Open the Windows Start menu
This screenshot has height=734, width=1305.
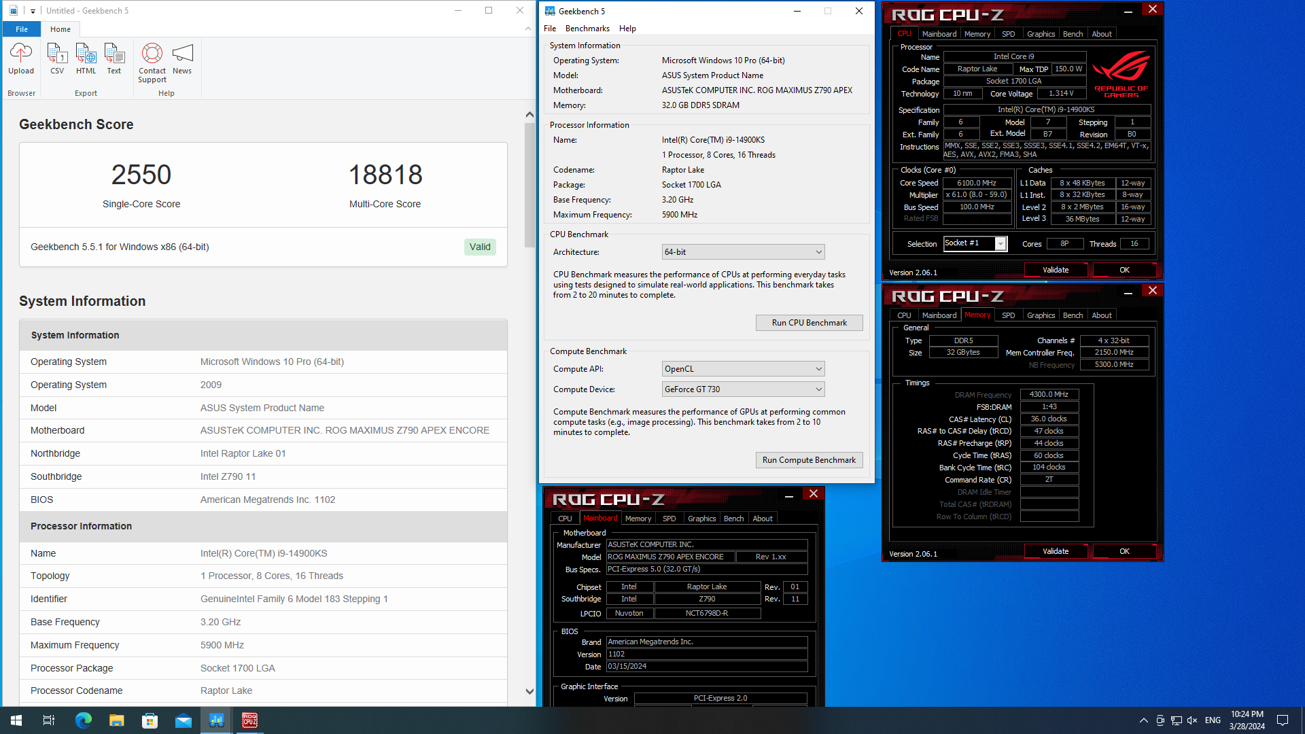tap(16, 720)
